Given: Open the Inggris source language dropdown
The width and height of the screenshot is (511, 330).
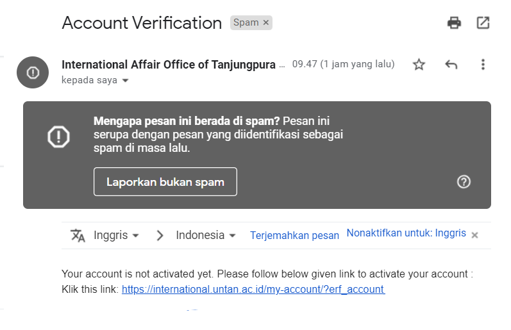Looking at the screenshot, I should (x=117, y=235).
